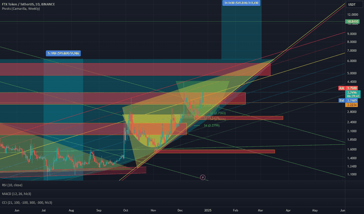Click the red Ask 3.7500 price label
Image resolution: width=364 pixels, height=214 pixels.
coord(348,88)
